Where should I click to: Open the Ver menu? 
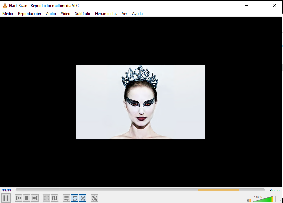point(125,14)
